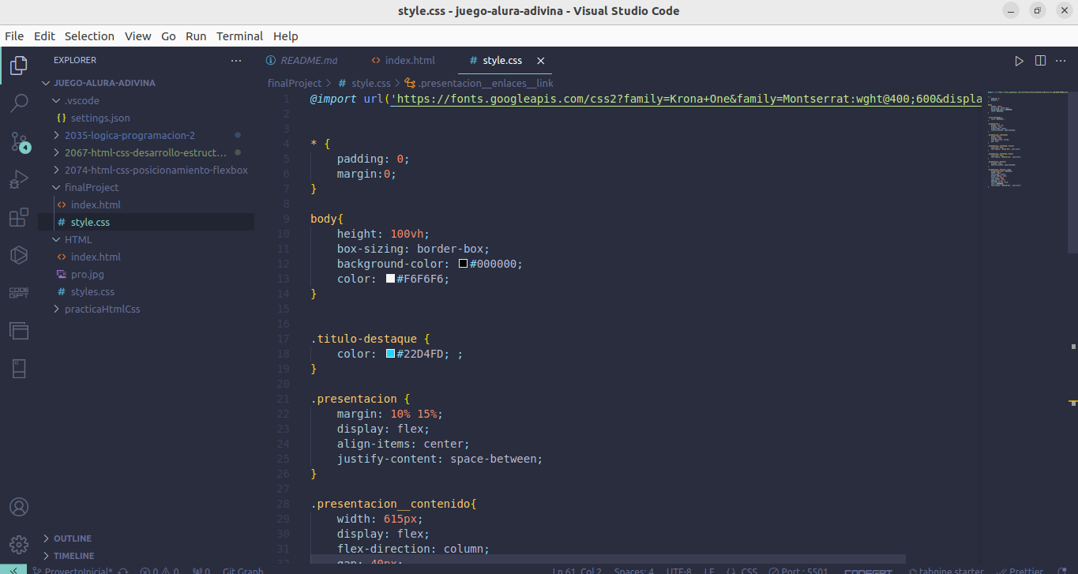Open the View menu
The height and width of the screenshot is (574, 1078).
(x=137, y=36)
